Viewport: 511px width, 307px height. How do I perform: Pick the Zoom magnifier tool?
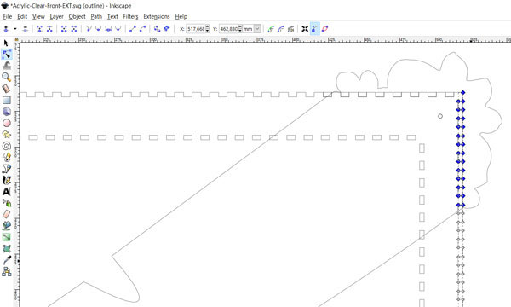click(x=7, y=78)
